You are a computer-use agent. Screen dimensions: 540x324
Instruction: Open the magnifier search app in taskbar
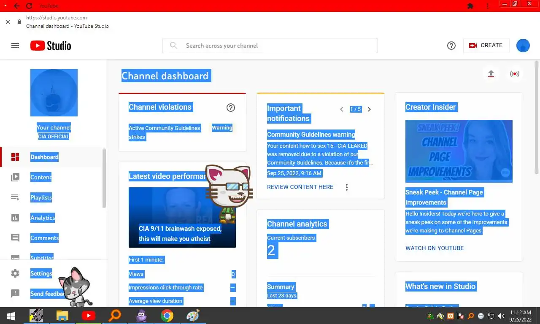pos(115,316)
